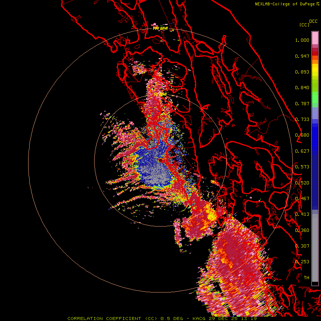The height and width of the screenshot is (321, 321).
Task: Click the 0.413 color scale value
Action: point(302,214)
